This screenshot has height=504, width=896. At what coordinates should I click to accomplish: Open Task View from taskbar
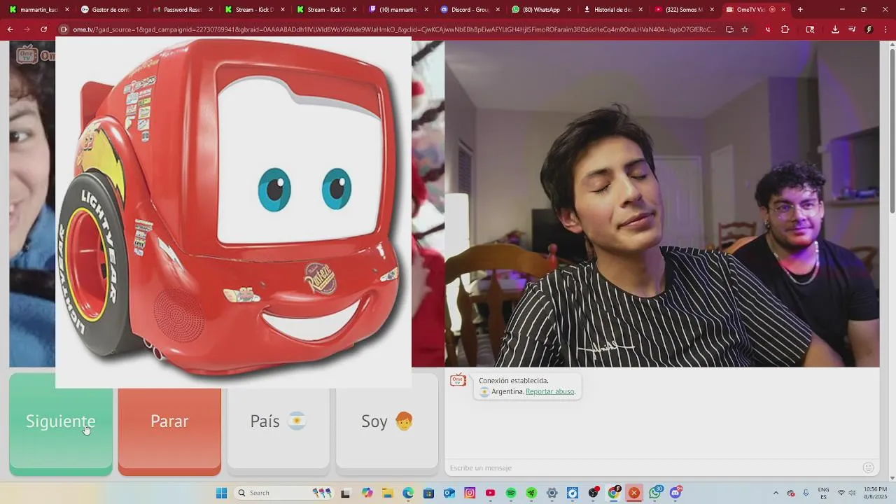(x=345, y=493)
